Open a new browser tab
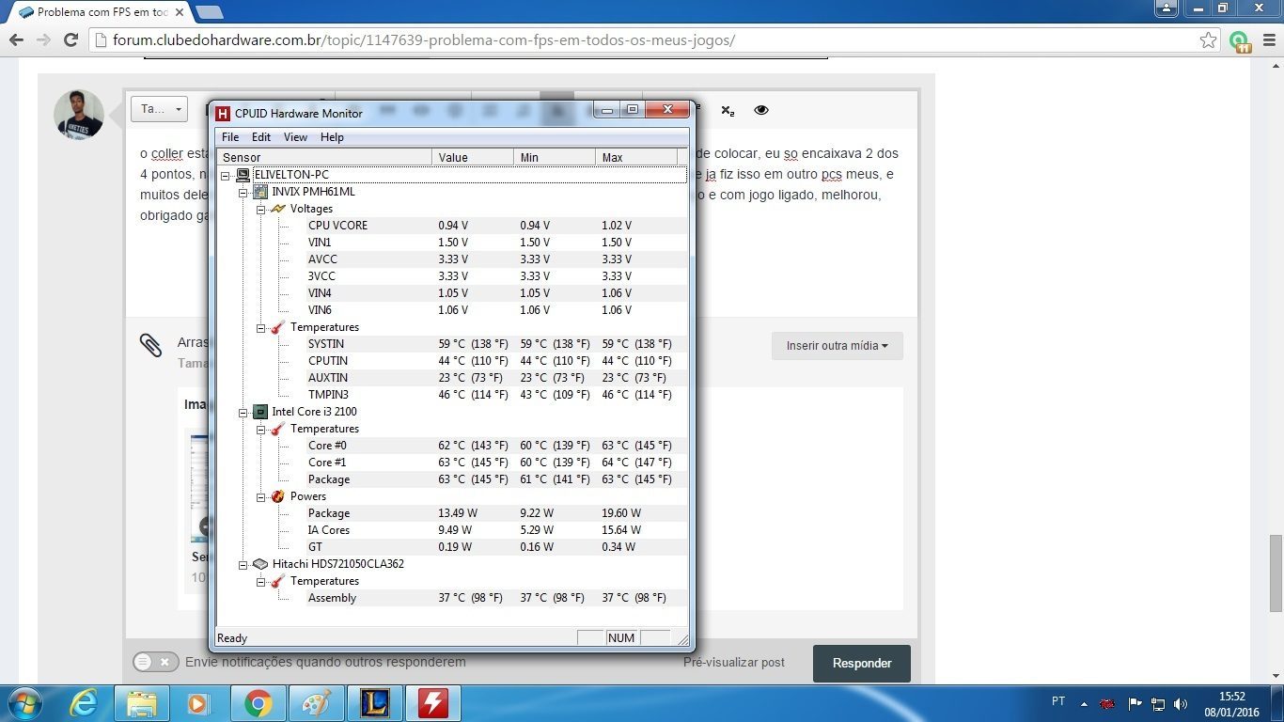 click(x=209, y=12)
